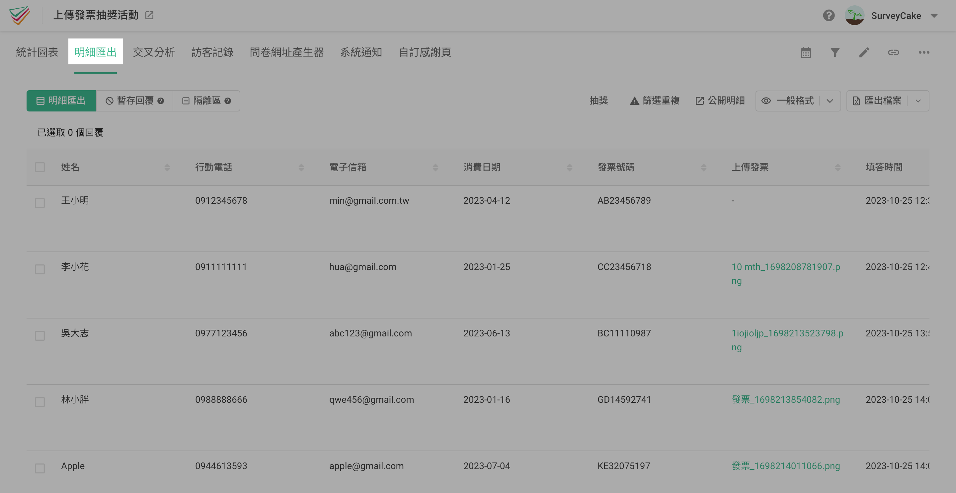Switch to the 問卷網址產生器 tab
The image size is (956, 493).
click(286, 52)
